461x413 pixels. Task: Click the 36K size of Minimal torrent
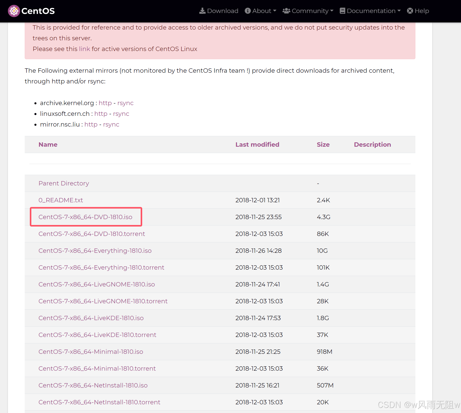coord(323,368)
